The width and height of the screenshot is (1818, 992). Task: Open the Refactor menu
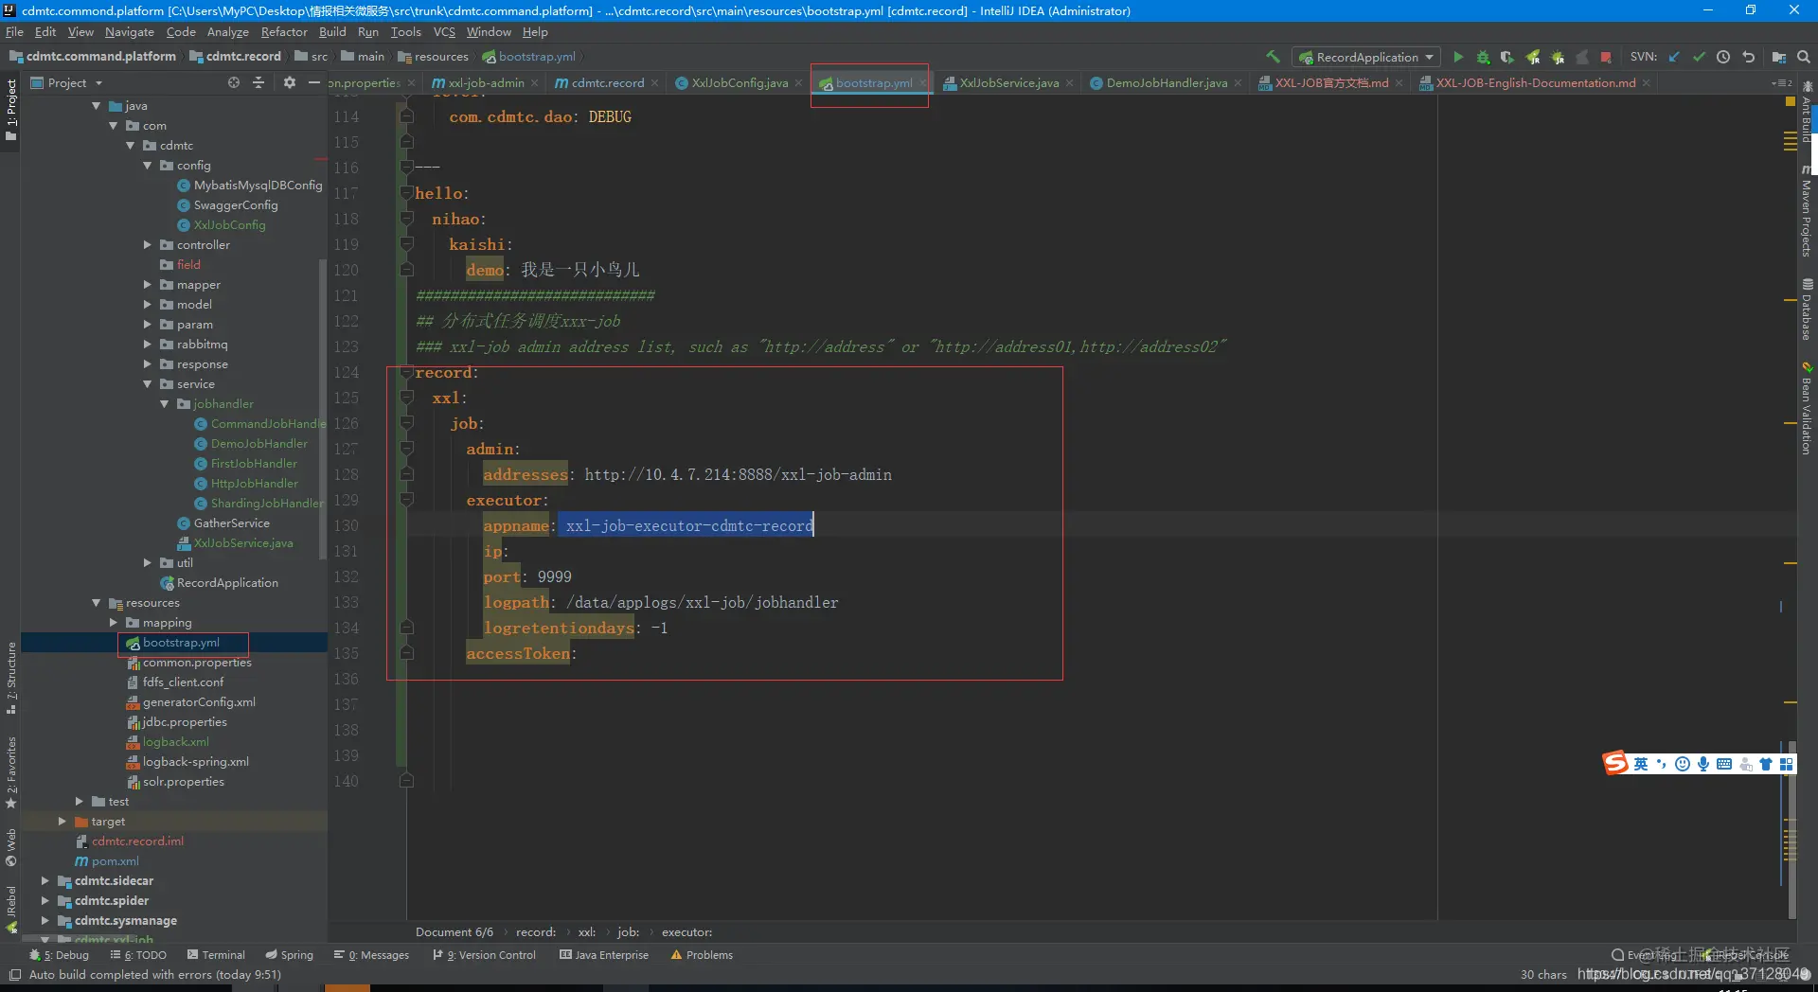[x=284, y=31]
